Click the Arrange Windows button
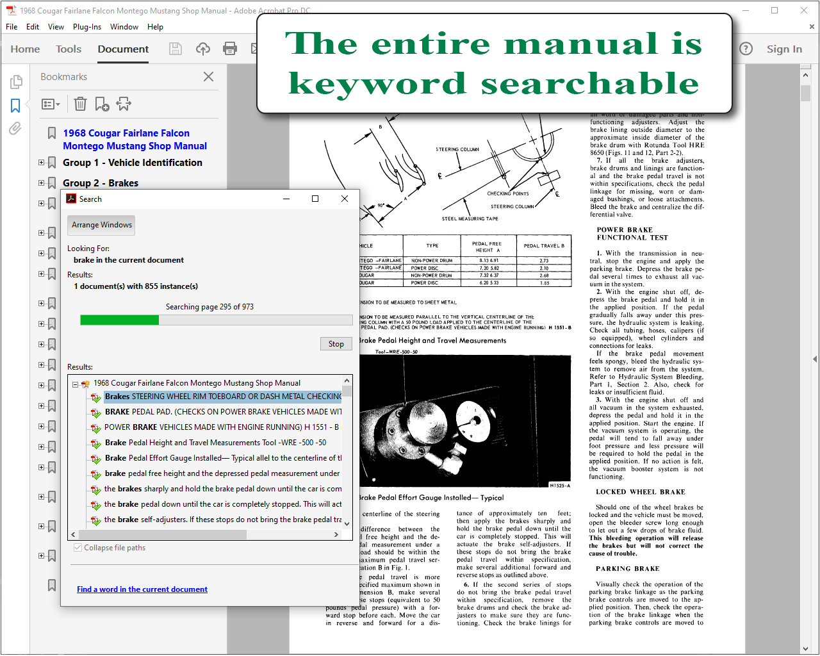The image size is (820, 656). tap(102, 225)
